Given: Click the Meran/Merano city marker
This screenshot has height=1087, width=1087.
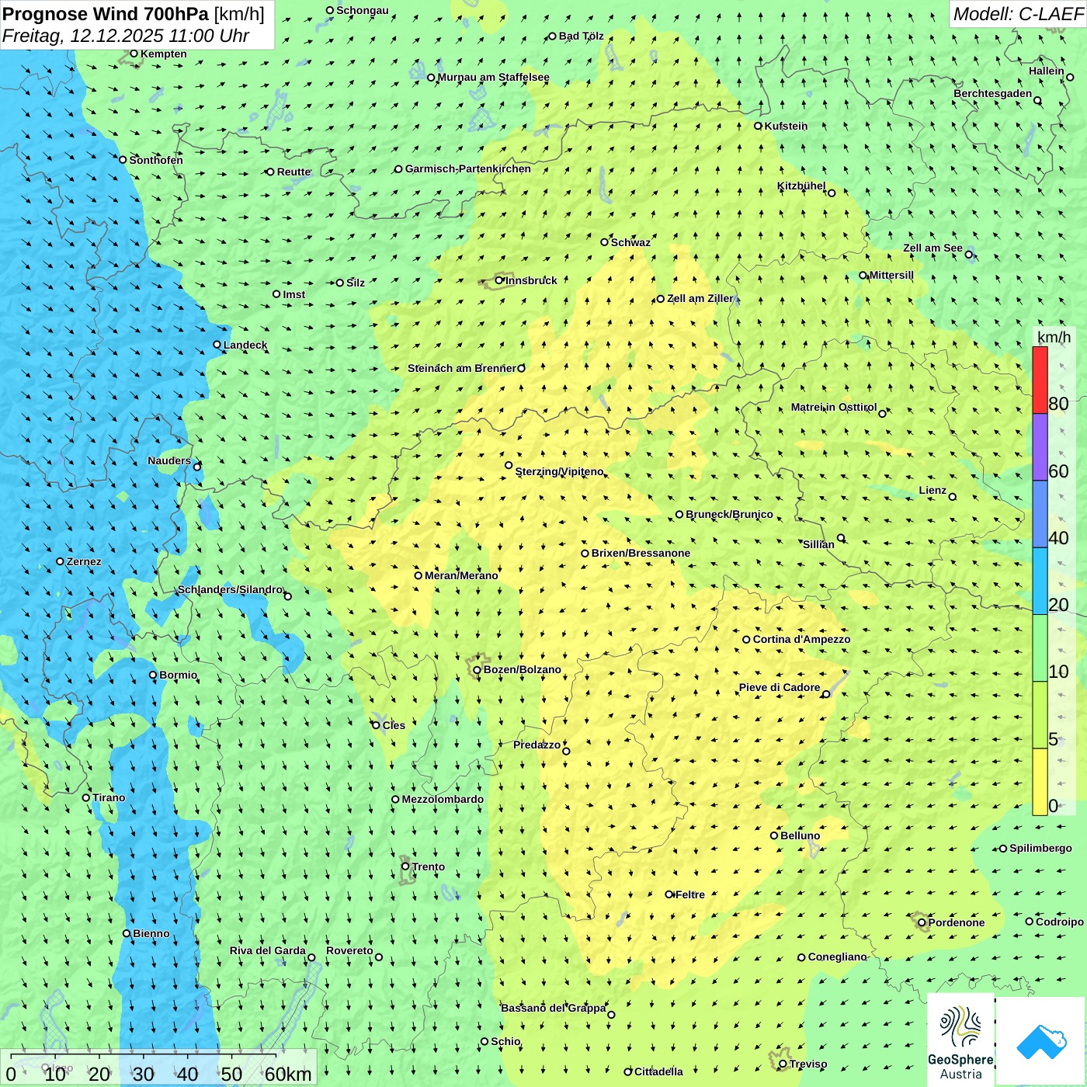Looking at the screenshot, I should coord(418,575).
